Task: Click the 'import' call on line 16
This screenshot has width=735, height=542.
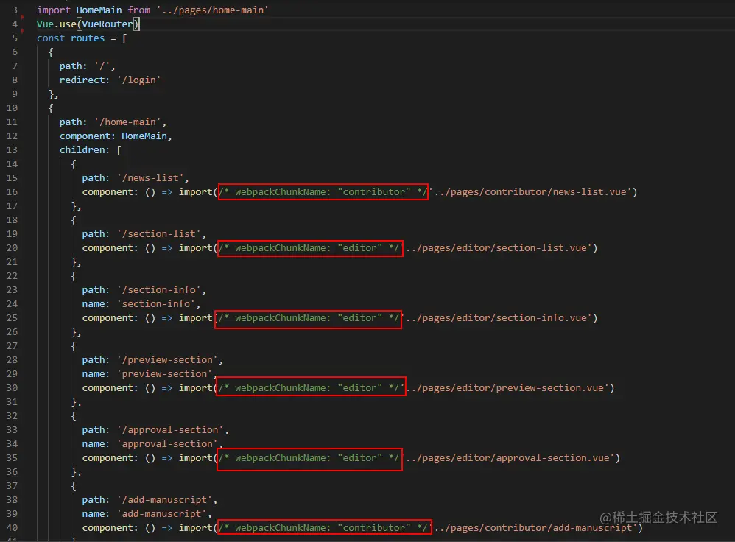Action: click(x=195, y=191)
